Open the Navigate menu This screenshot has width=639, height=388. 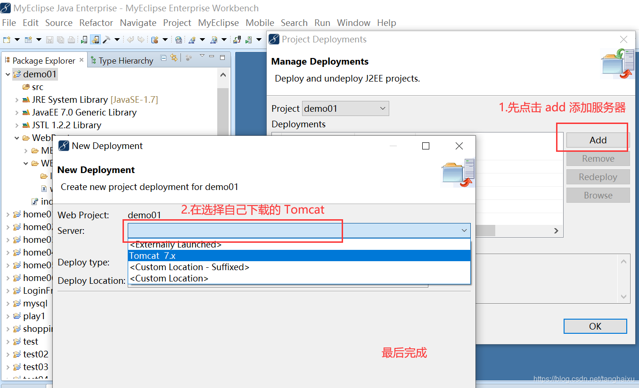138,23
